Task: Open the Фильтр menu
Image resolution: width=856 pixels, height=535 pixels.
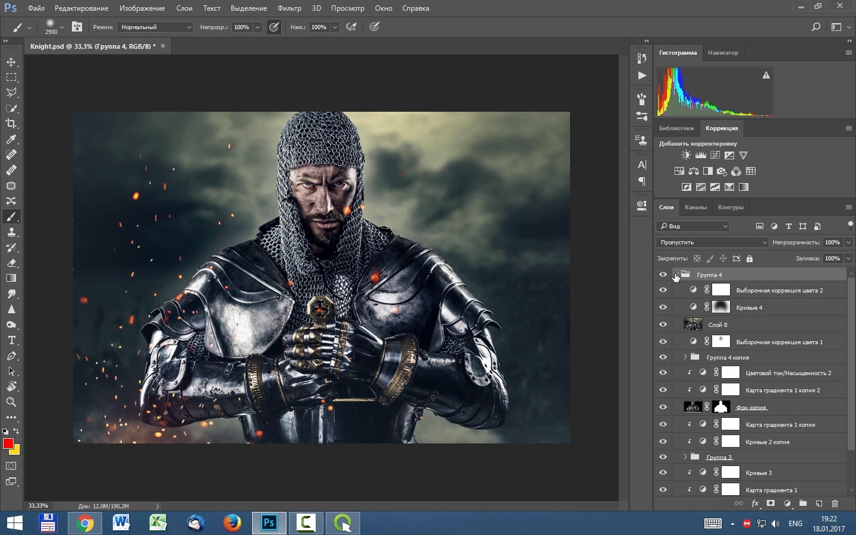Action: [x=289, y=8]
